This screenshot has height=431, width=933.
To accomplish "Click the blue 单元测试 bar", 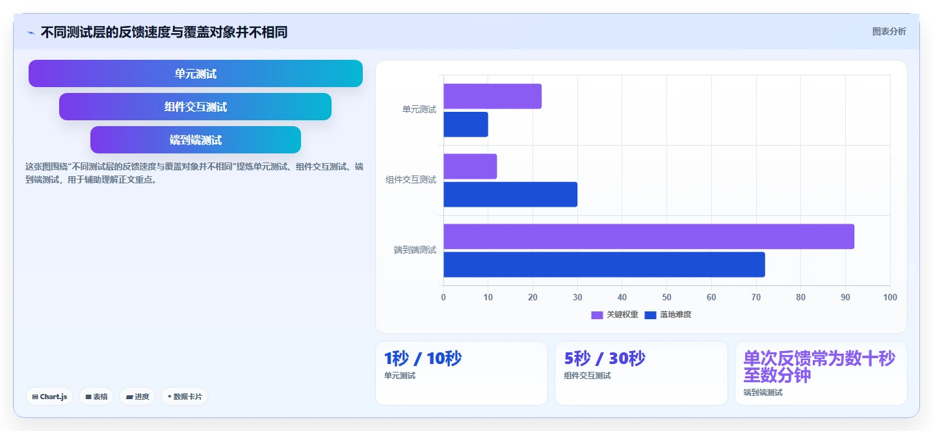I will click(x=466, y=124).
